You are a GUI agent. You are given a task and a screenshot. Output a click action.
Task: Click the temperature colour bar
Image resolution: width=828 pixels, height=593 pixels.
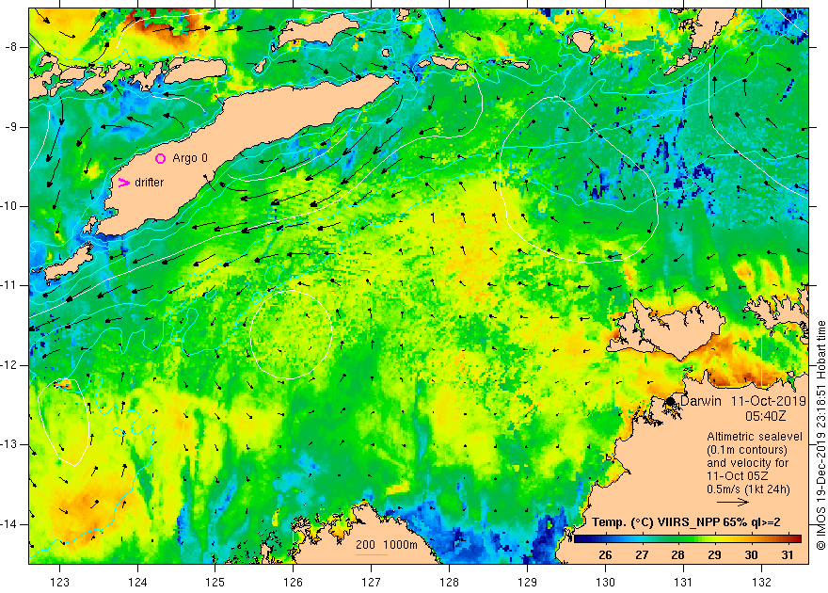tap(688, 539)
